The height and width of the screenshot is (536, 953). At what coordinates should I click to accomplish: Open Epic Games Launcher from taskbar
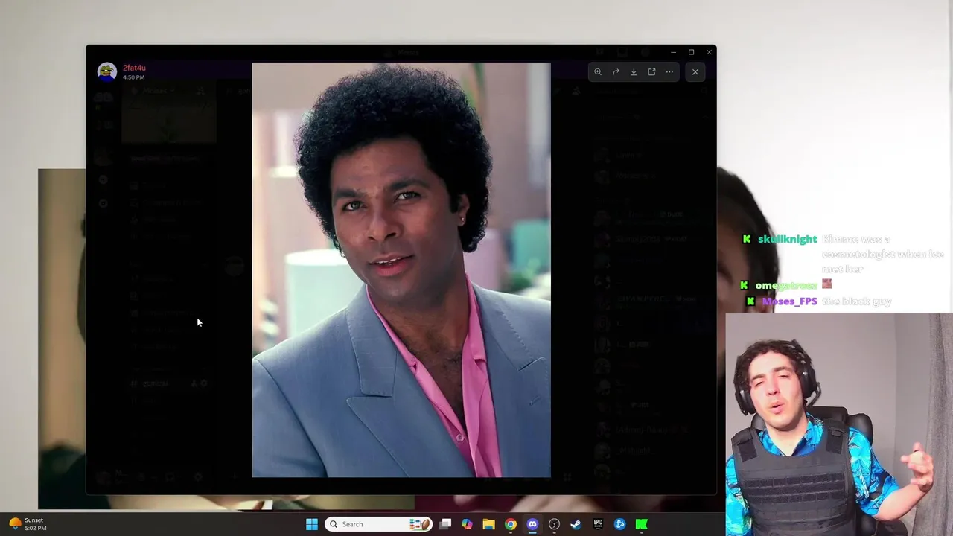pos(598,524)
